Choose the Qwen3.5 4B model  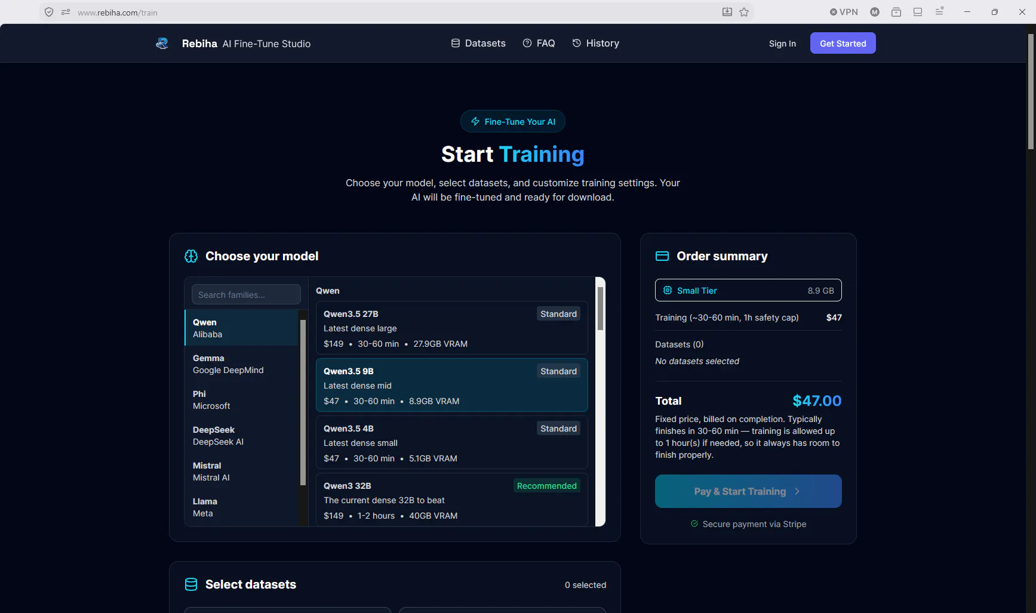click(452, 443)
